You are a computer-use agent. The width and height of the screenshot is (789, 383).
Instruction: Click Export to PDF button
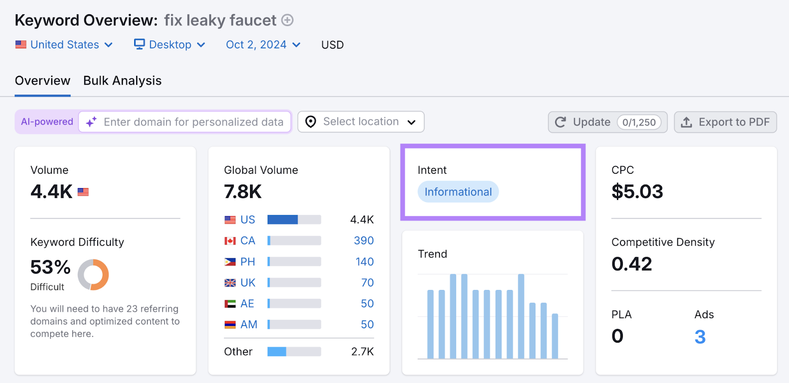725,122
